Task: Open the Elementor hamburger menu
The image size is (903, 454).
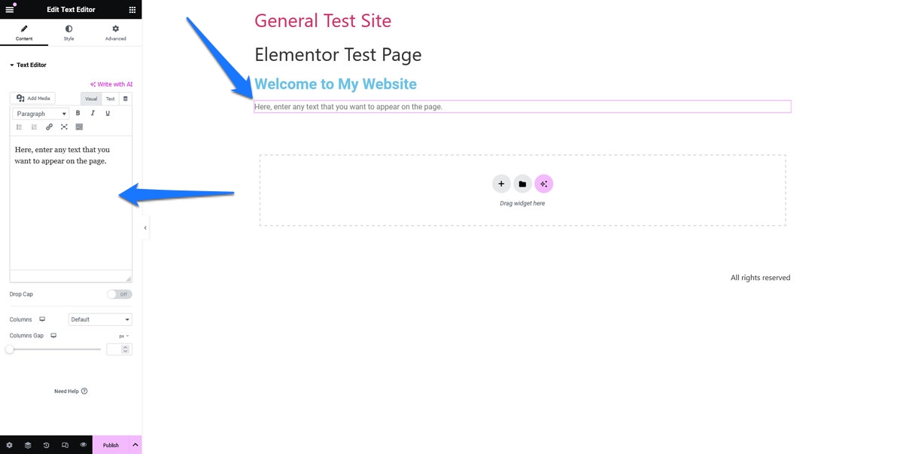Action: [x=10, y=10]
